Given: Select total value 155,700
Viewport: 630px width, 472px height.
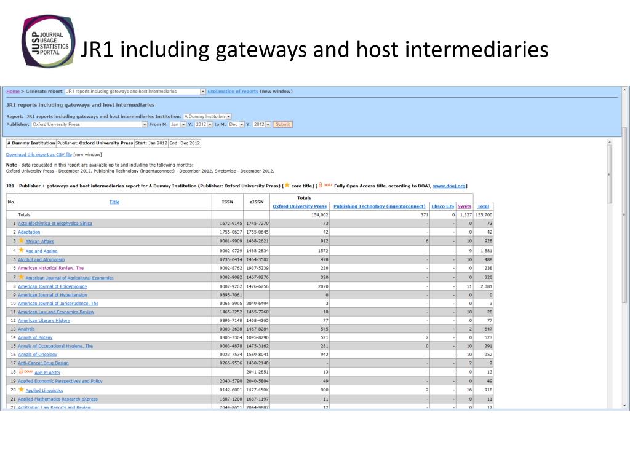Looking at the screenshot, I should [484, 215].
